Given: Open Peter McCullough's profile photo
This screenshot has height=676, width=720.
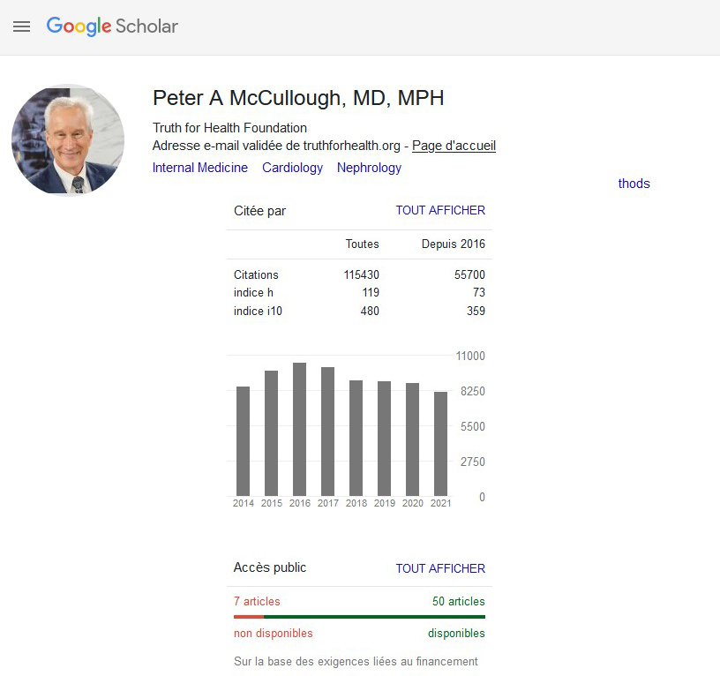Looking at the screenshot, I should [x=68, y=139].
